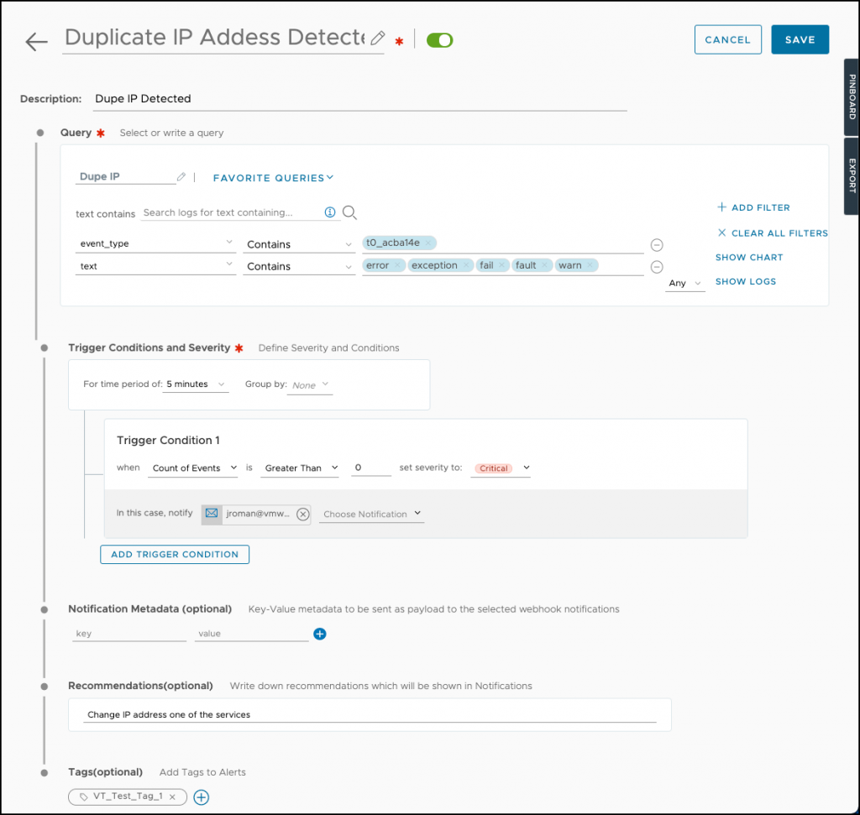Remove jroman email notification recipient

pyautogui.click(x=302, y=514)
